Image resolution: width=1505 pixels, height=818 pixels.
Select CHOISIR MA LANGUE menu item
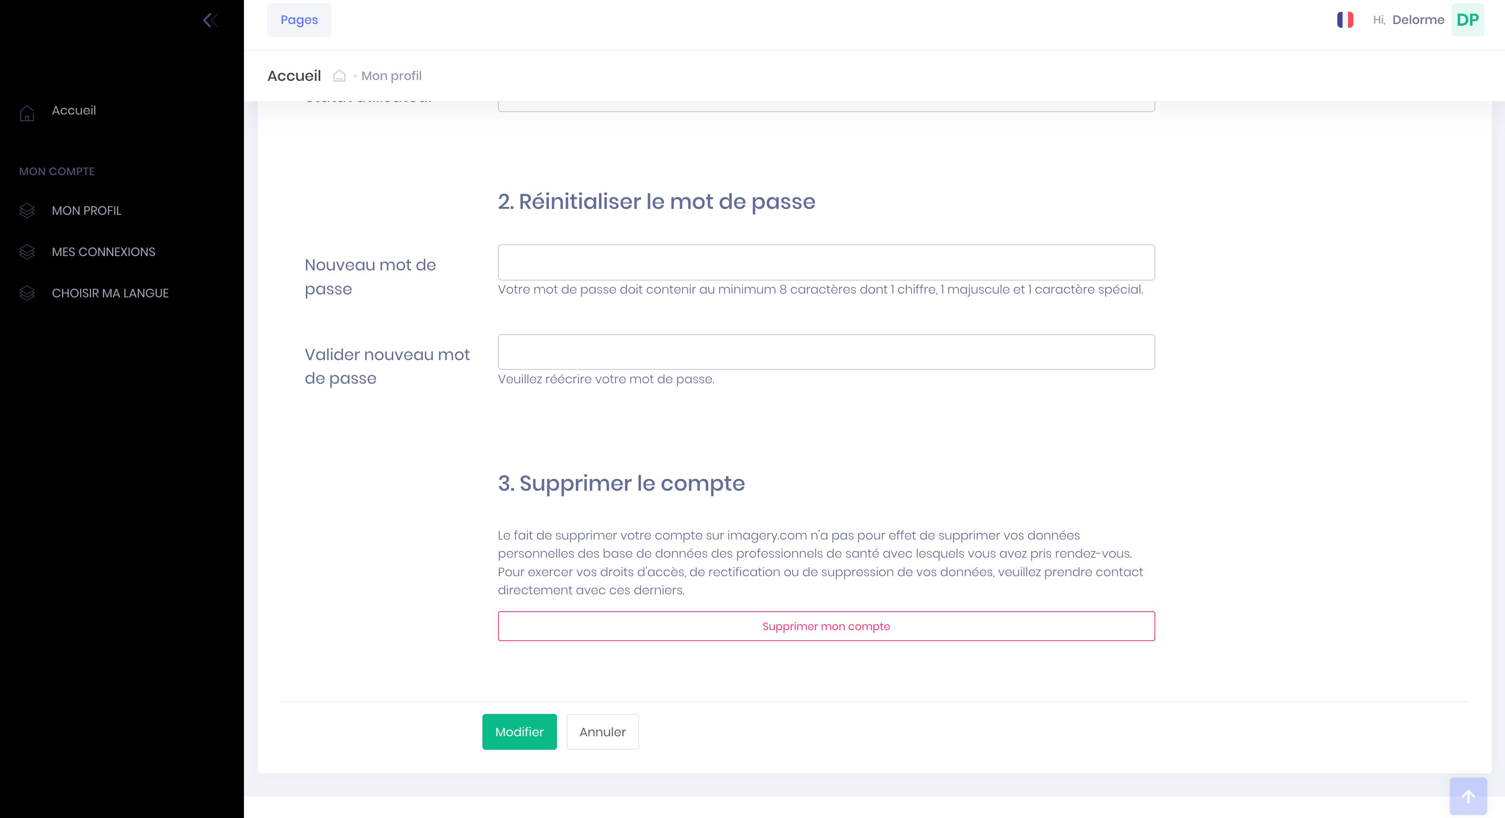point(110,293)
